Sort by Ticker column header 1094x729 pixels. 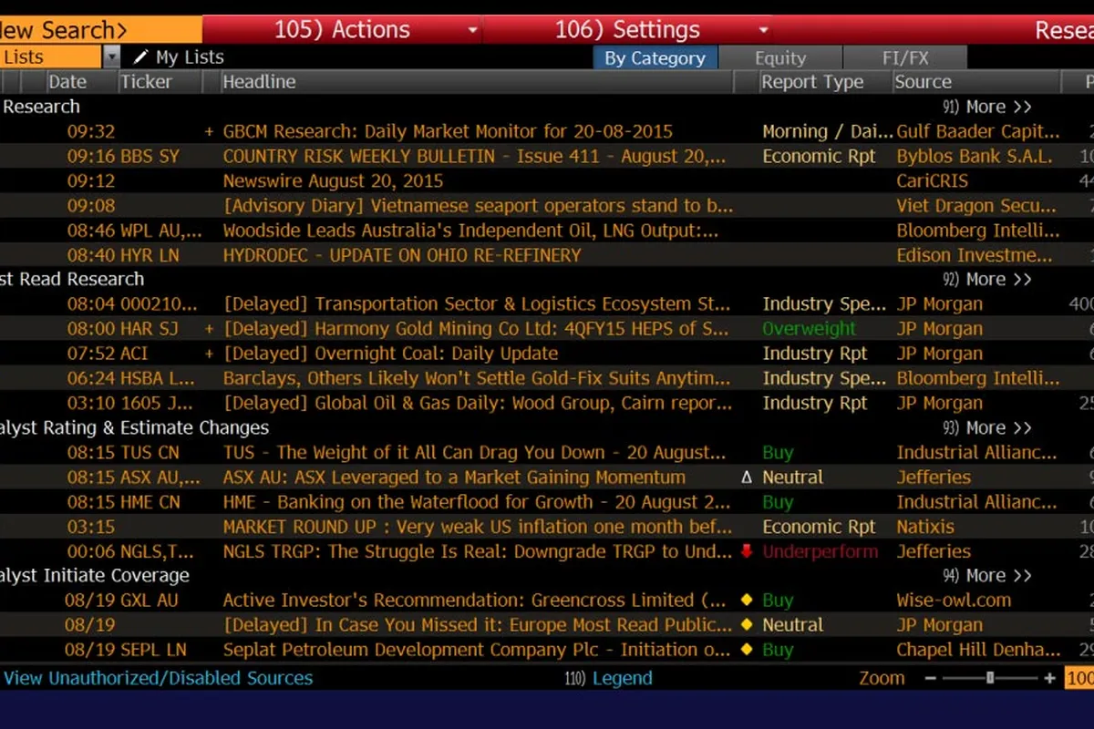coord(146,82)
